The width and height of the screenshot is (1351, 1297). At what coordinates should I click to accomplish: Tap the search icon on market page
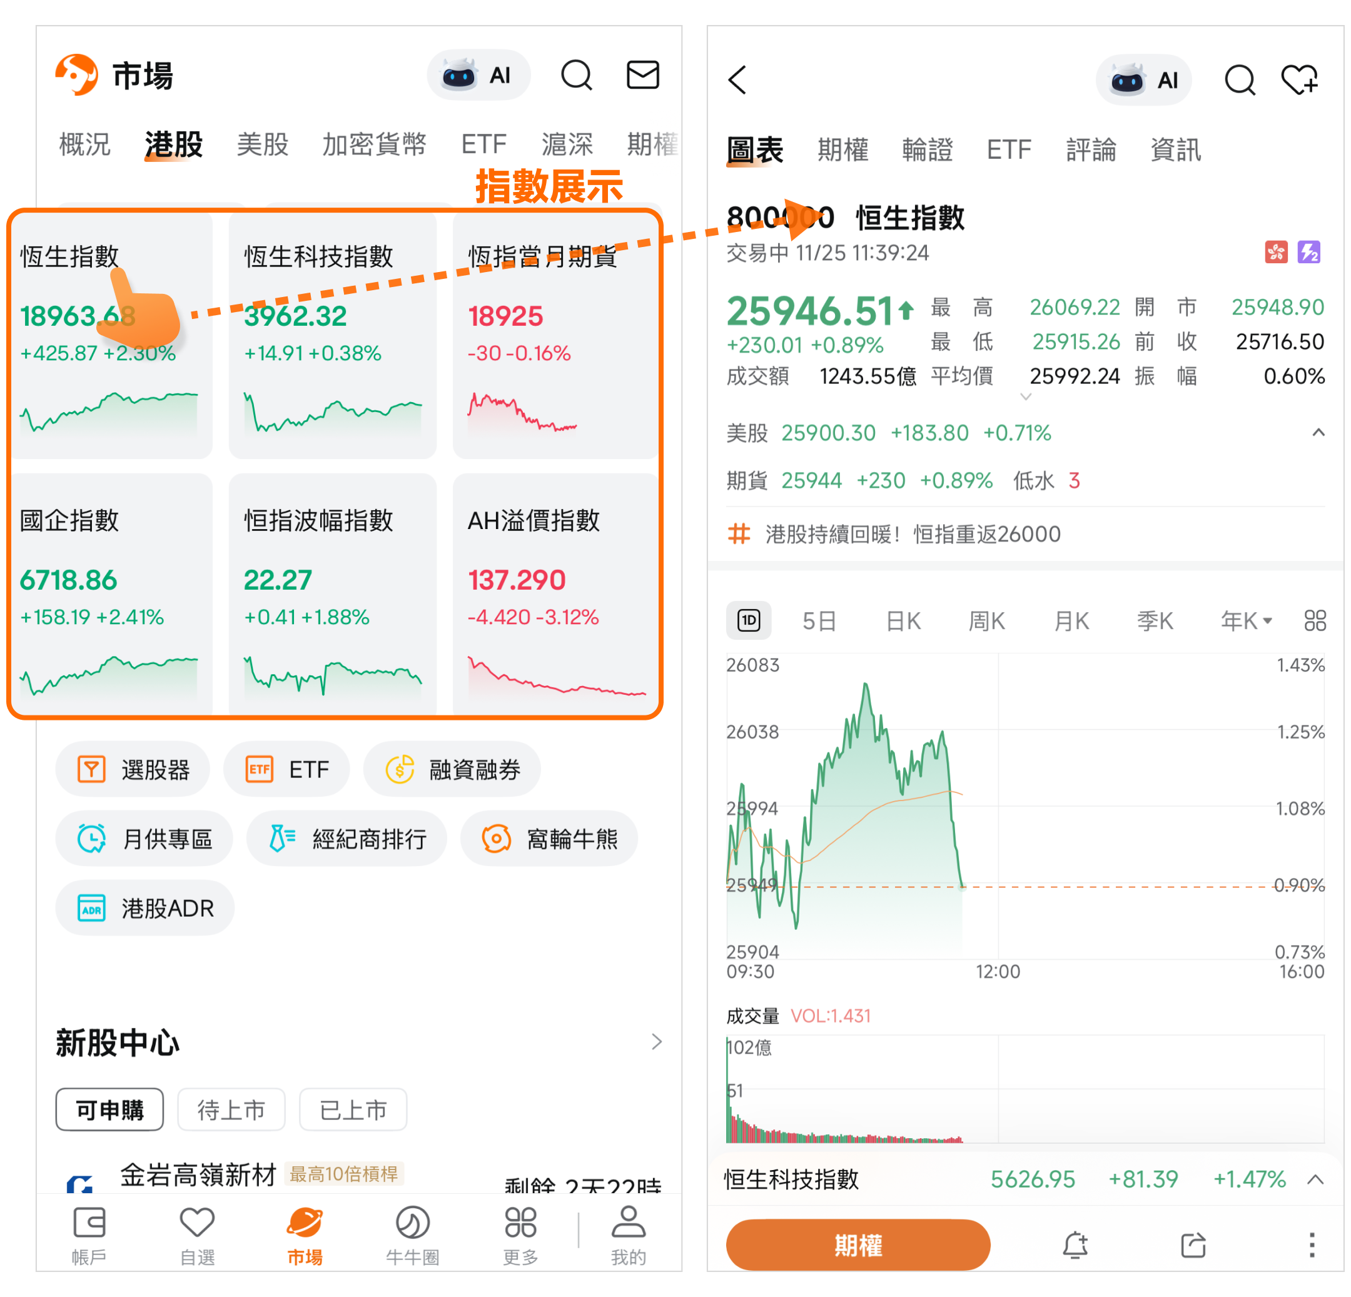tap(576, 75)
